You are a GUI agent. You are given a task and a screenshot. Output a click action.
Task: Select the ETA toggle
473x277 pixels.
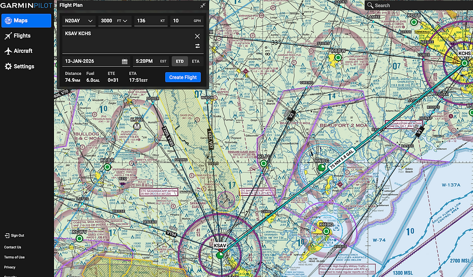195,61
